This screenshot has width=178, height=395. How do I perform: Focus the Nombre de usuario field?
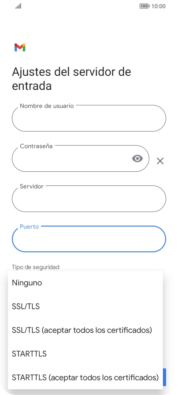(89, 118)
